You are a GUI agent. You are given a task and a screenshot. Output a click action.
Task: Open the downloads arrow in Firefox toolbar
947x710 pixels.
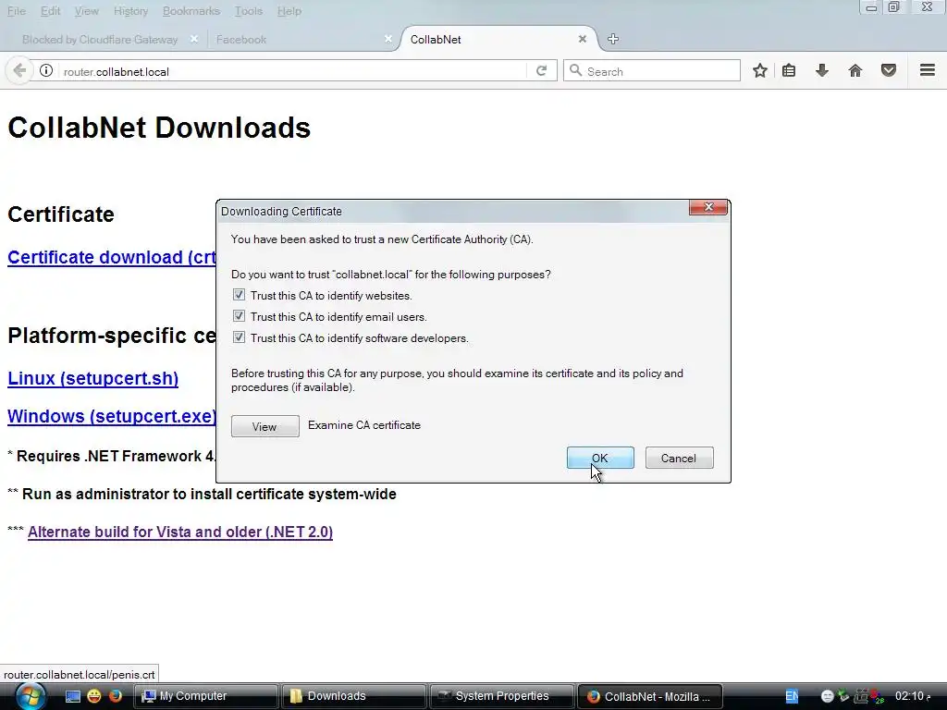click(x=821, y=70)
